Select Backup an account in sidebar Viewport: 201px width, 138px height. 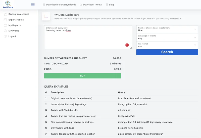pos(19,14)
